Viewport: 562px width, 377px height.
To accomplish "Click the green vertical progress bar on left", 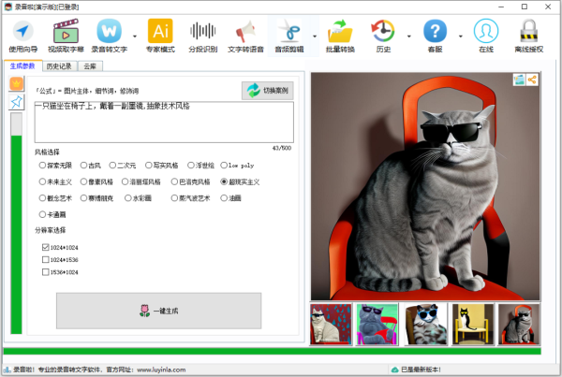I will pyautogui.click(x=16, y=234).
